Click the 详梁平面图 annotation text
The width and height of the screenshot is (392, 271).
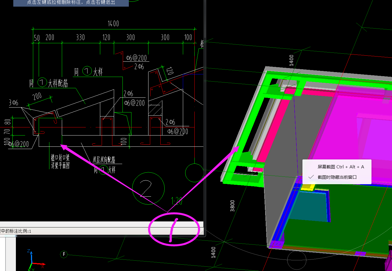60,165
